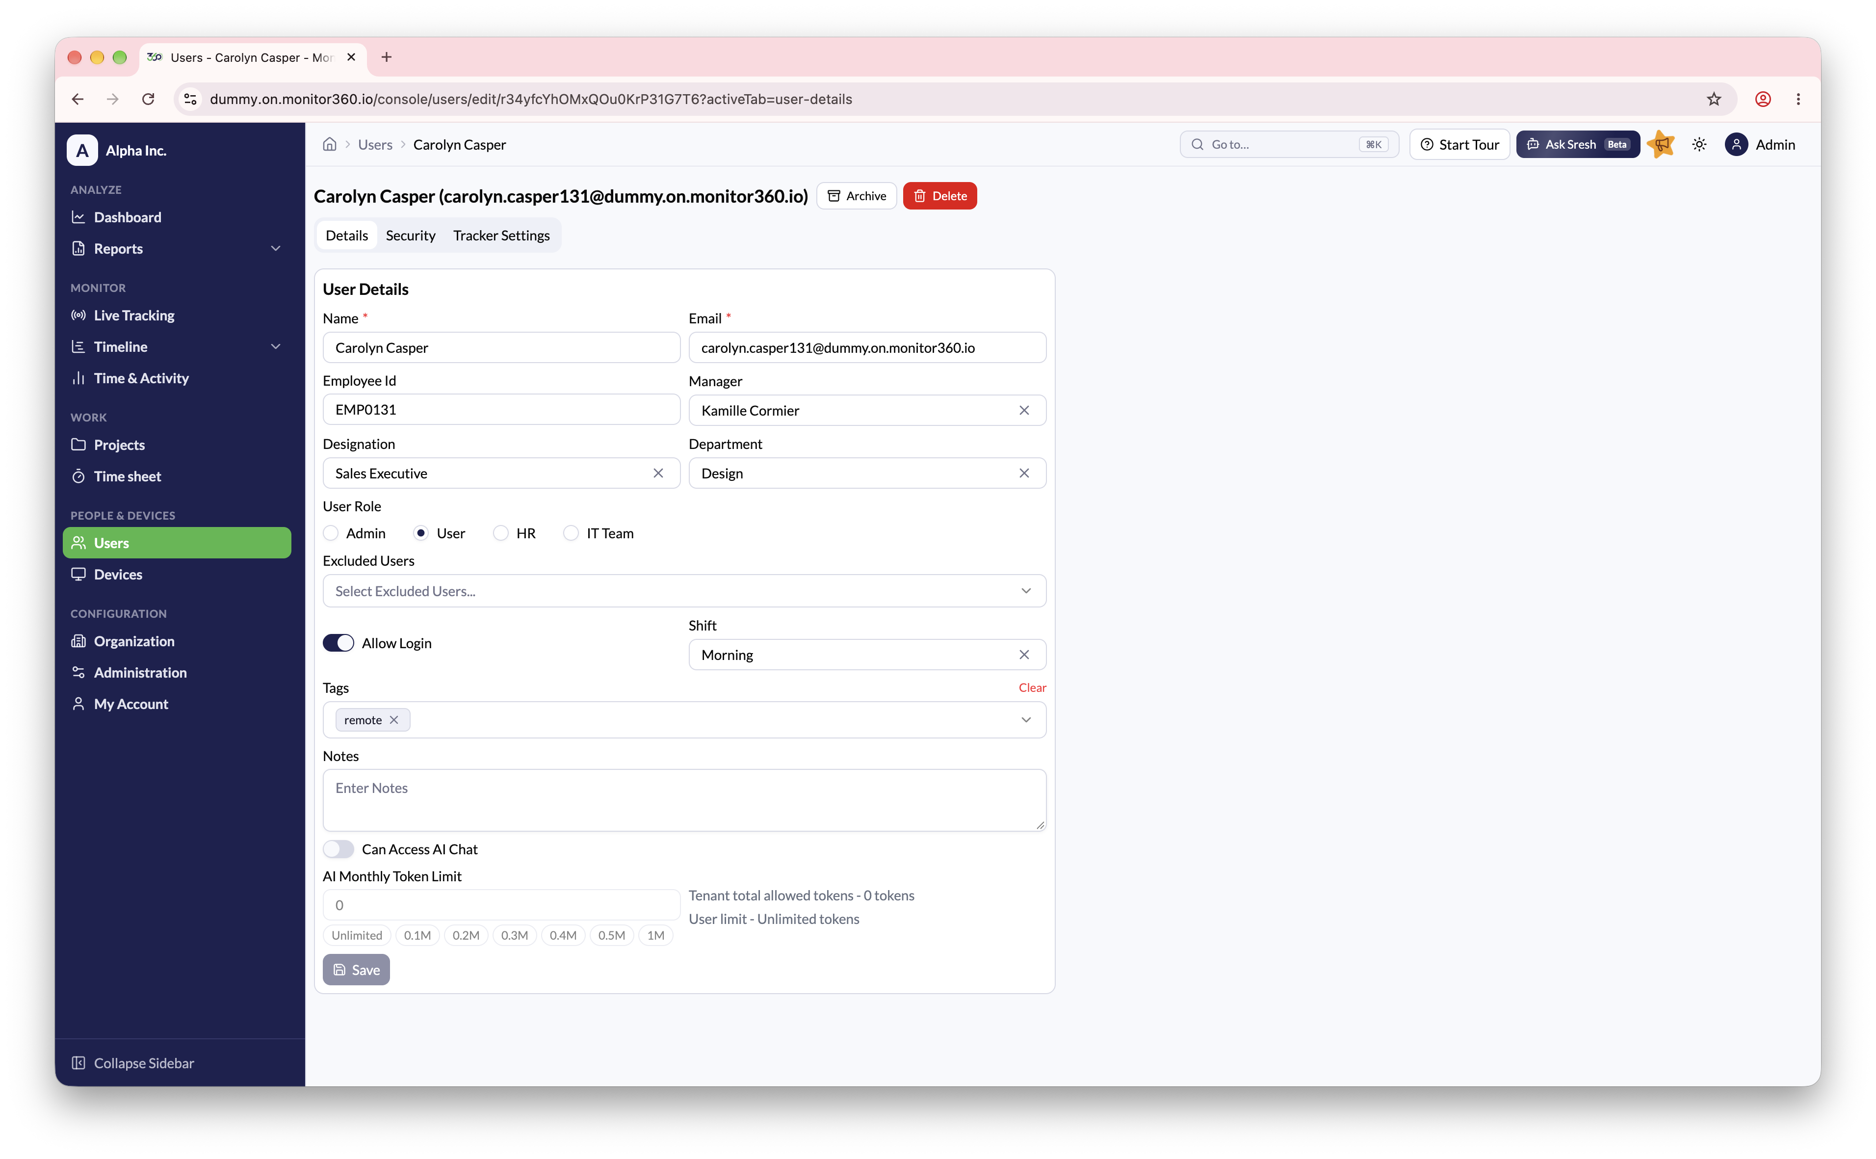Save the user details
Screen dimensions: 1876x1159
356,970
